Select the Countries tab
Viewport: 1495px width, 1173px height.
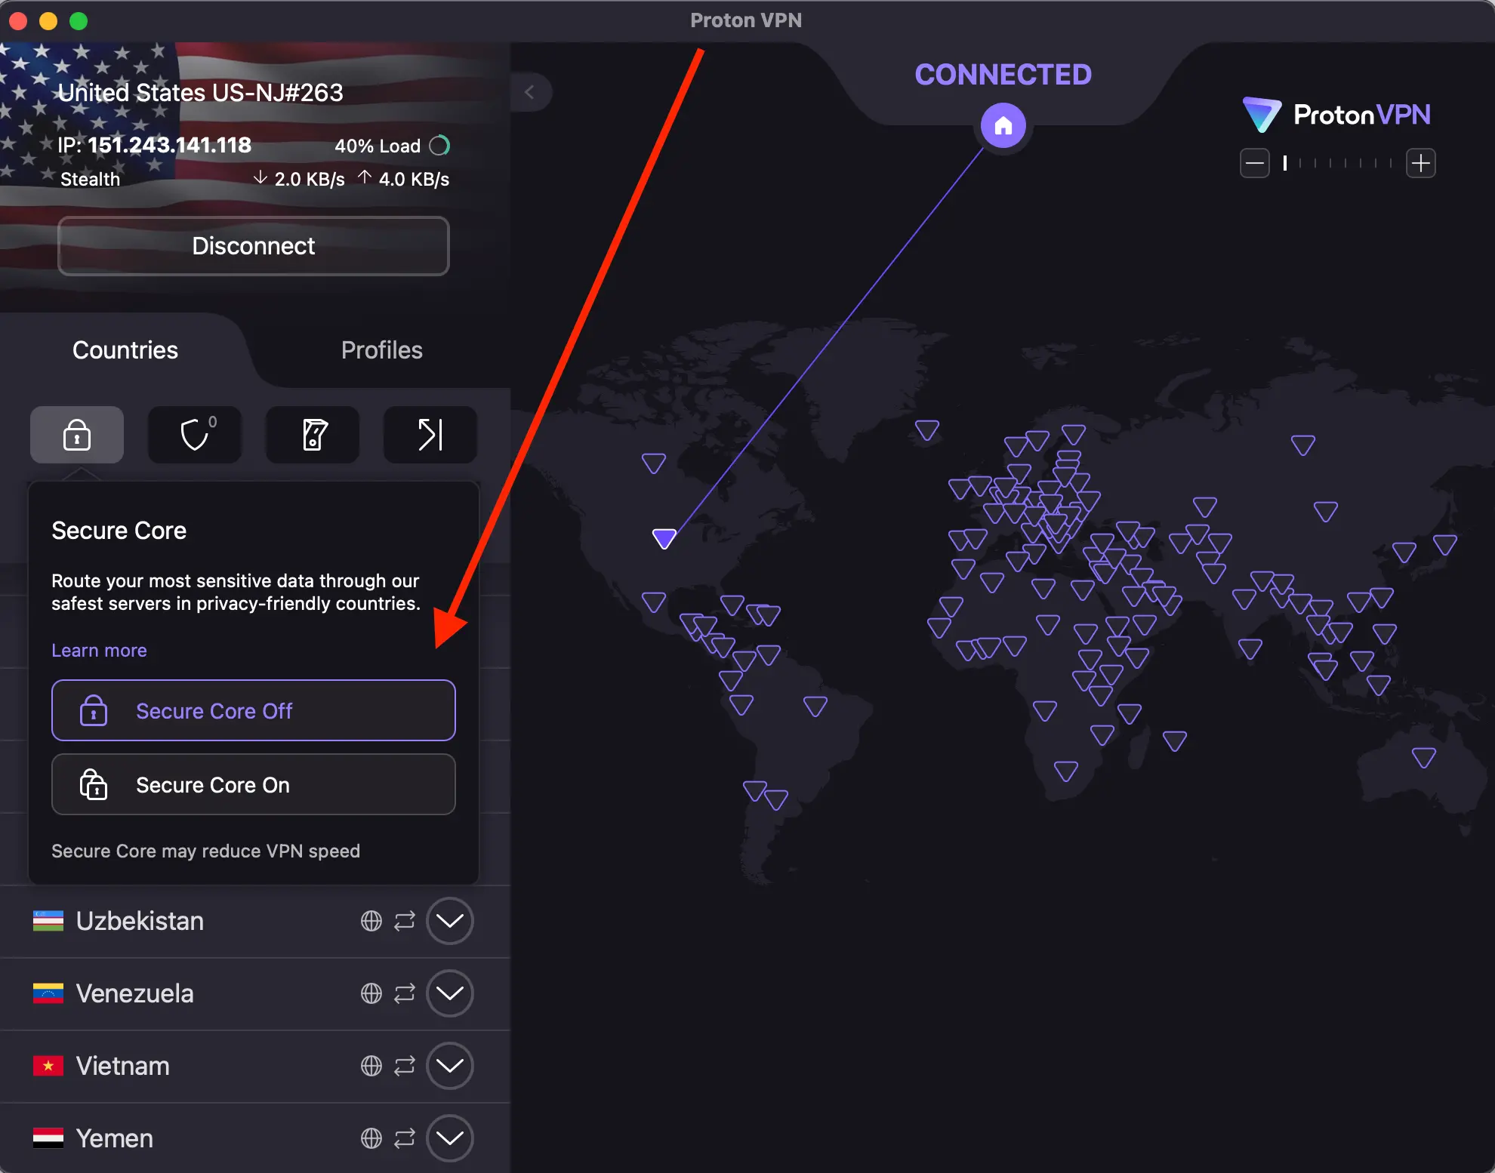125,349
